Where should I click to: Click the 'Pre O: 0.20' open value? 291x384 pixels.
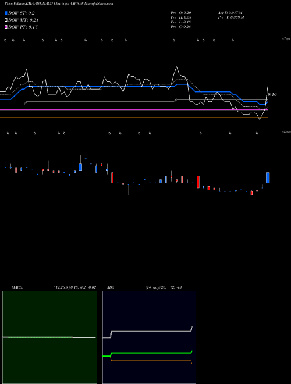pyautogui.click(x=181, y=13)
